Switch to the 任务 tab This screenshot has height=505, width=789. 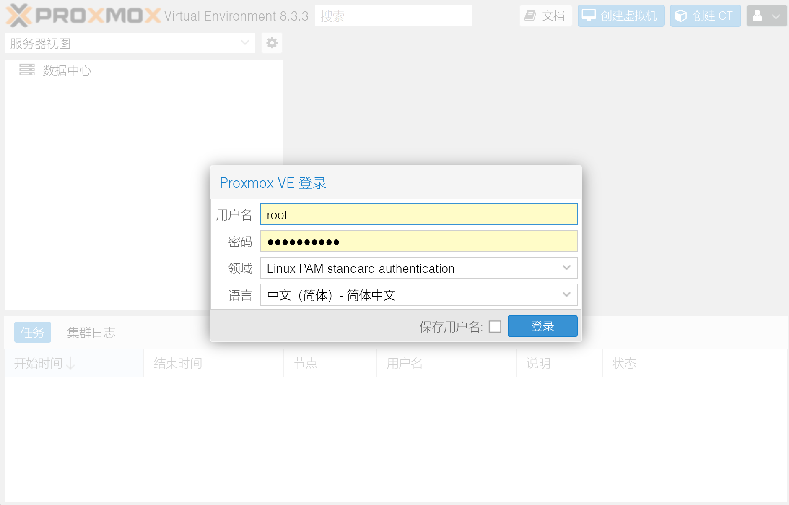pos(33,332)
